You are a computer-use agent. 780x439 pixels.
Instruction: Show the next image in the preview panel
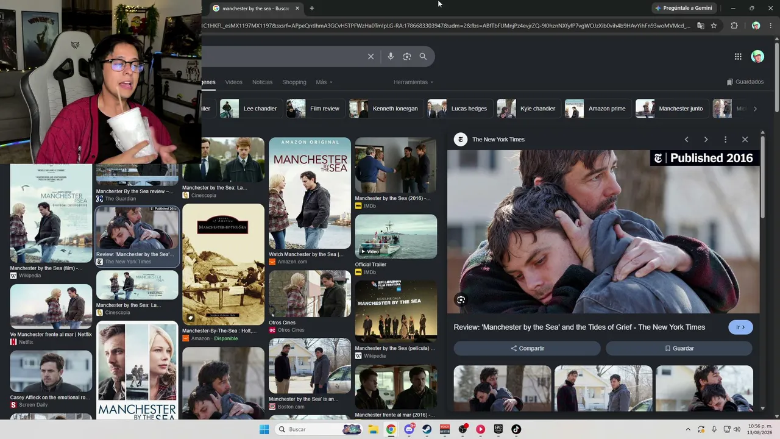[706, 140]
